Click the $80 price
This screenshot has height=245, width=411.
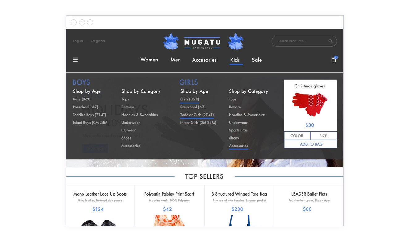point(307,209)
